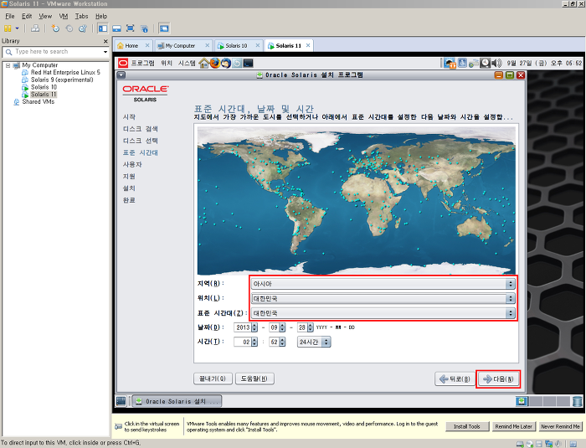The width and height of the screenshot is (586, 448).
Task: Toggle the console view toolbar icon
Action: 164,28
